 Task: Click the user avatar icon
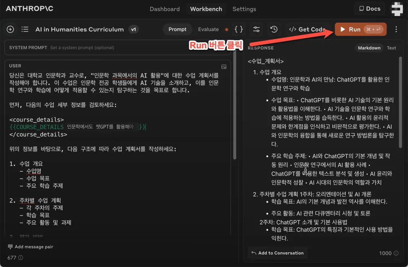[396, 9]
